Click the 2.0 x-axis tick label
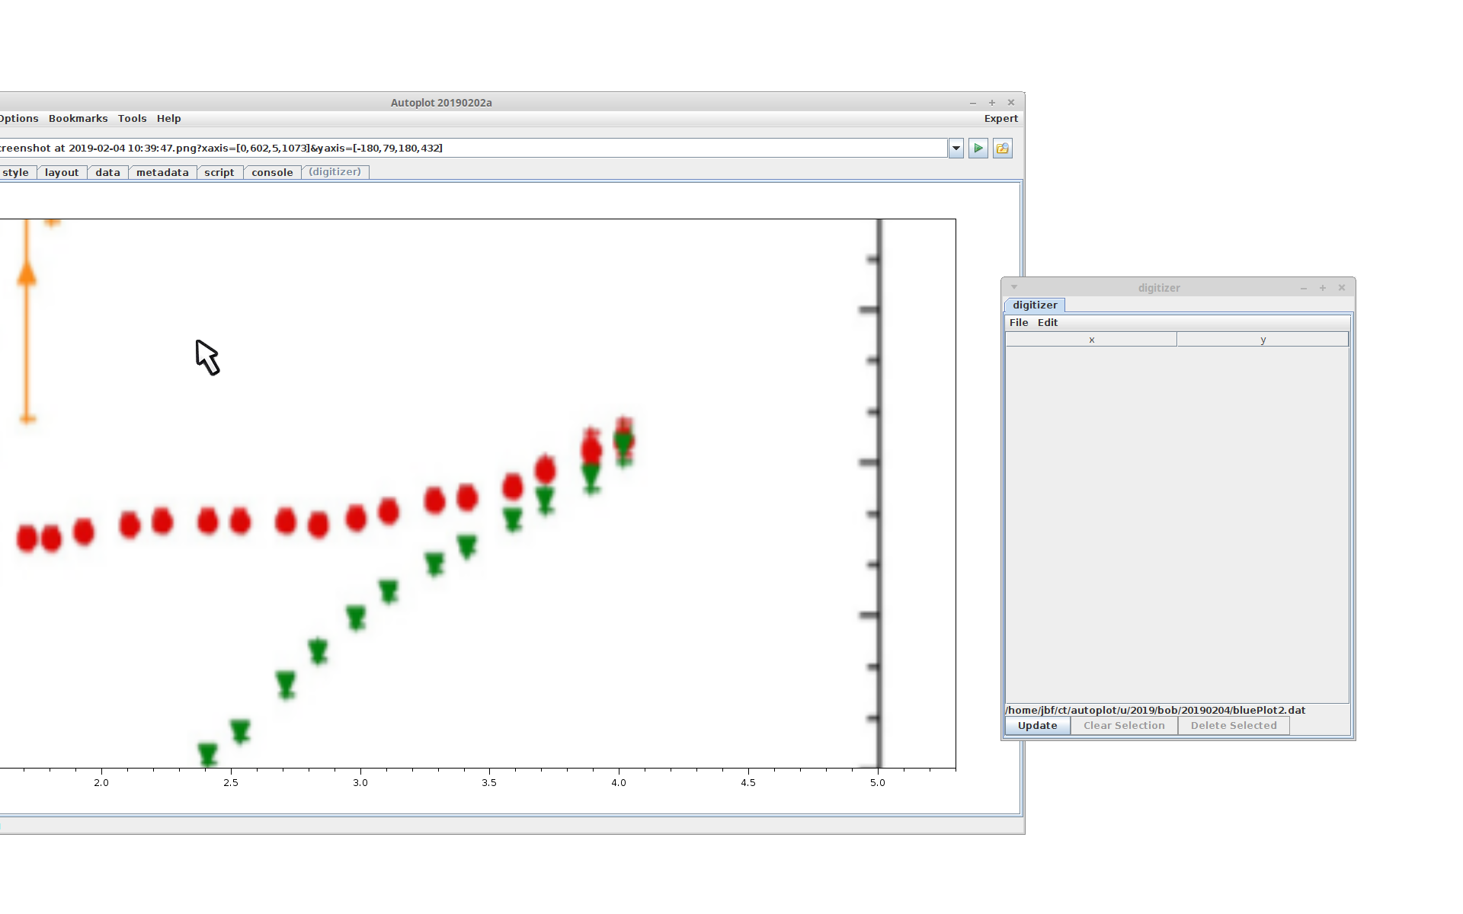 pos(101,783)
